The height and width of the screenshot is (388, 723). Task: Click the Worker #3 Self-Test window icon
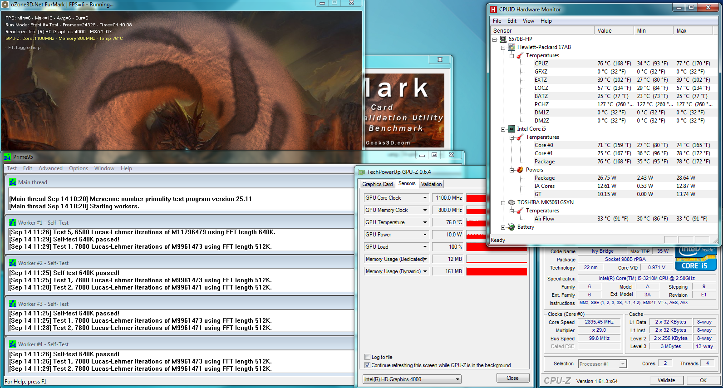(x=13, y=304)
